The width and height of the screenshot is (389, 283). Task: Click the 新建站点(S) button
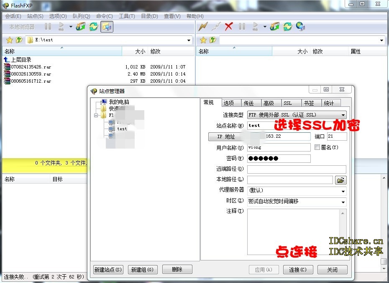(108, 270)
